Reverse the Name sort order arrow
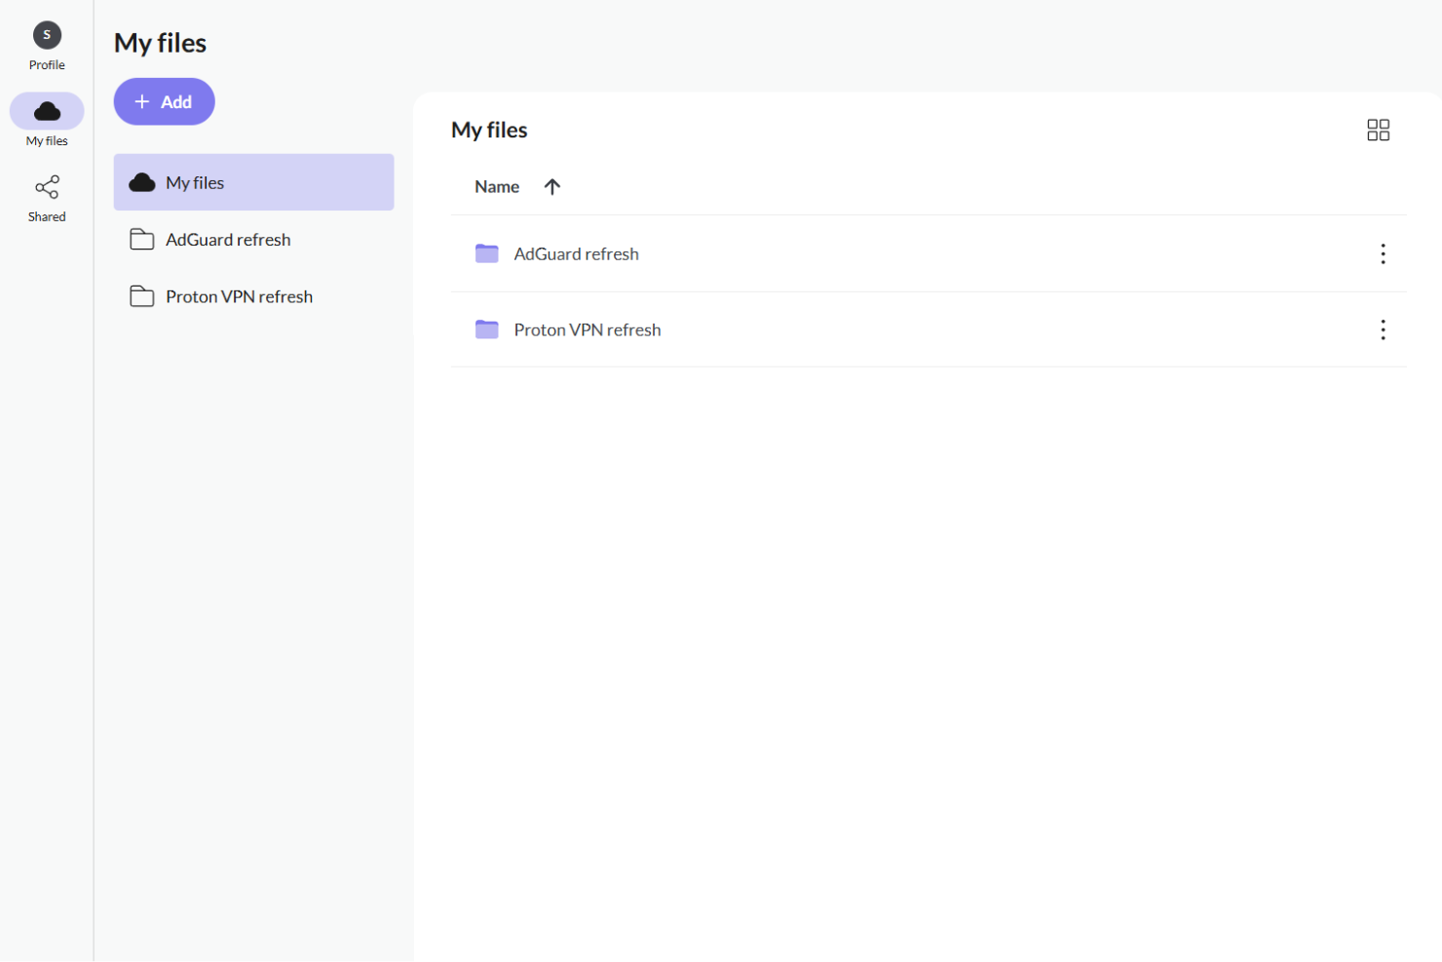This screenshot has height=962, width=1442. (552, 186)
